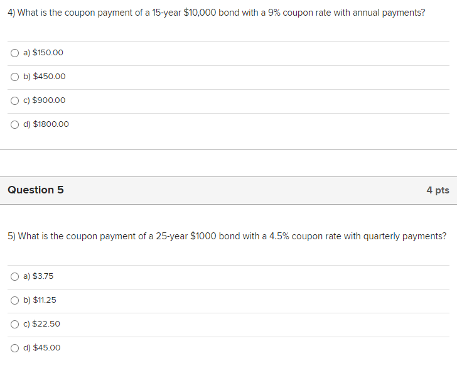Mark the d) $45.00 radio button

(14, 348)
